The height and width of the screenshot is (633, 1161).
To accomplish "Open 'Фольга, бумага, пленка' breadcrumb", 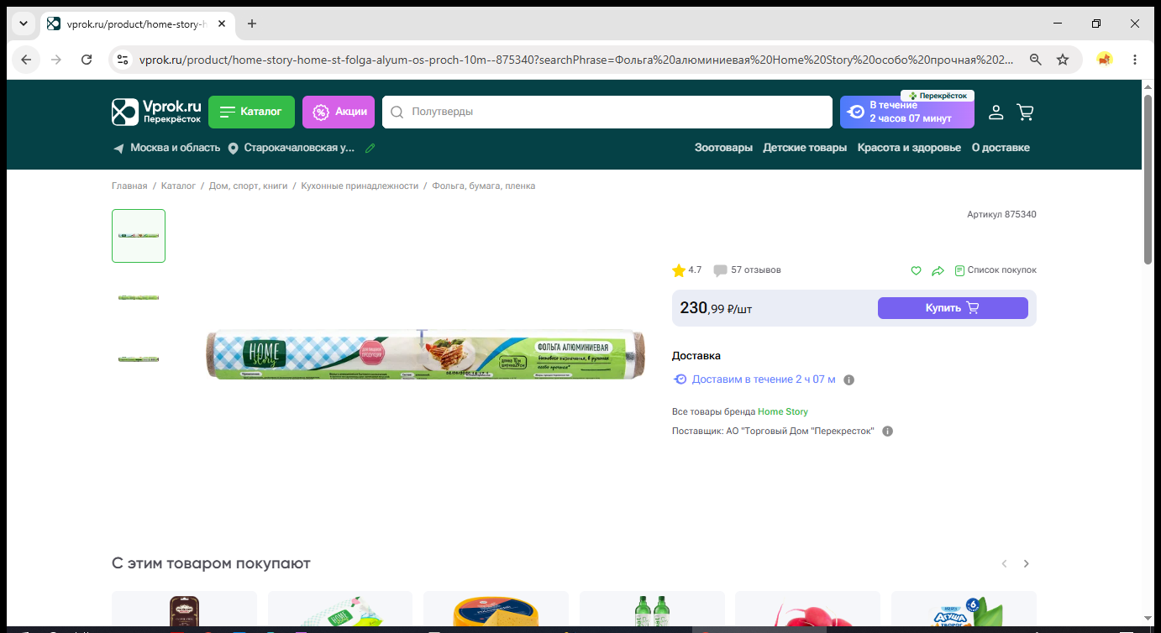I will pos(484,186).
